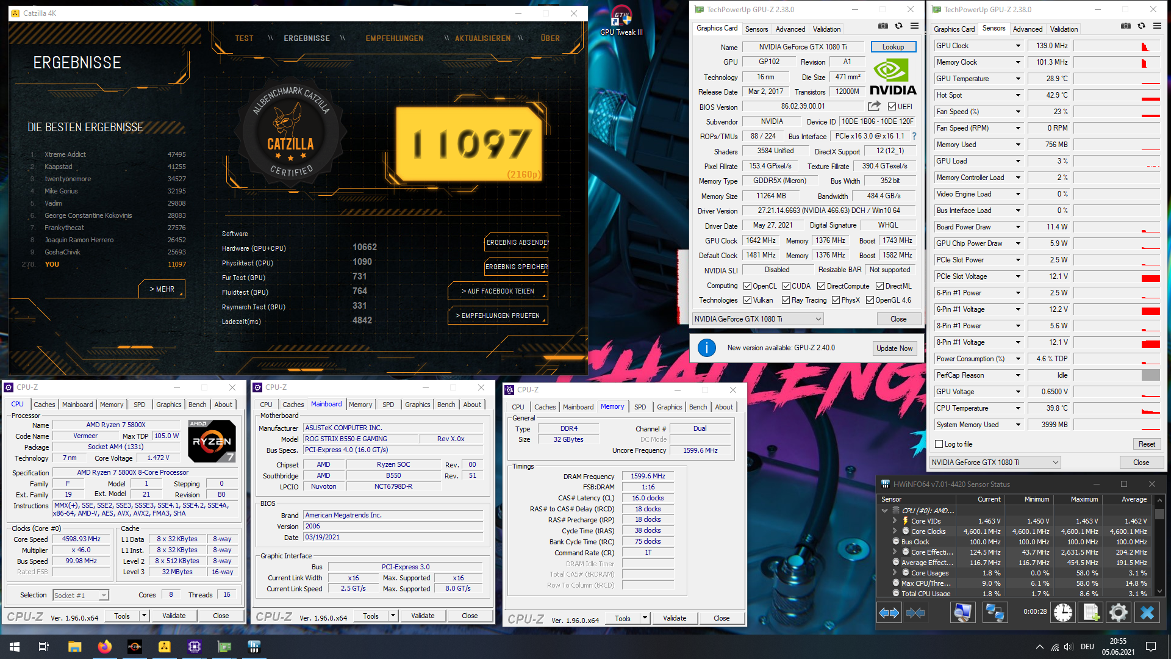
Task: Click HWiNFO monitor magnifier icon
Action: pyautogui.click(x=962, y=613)
